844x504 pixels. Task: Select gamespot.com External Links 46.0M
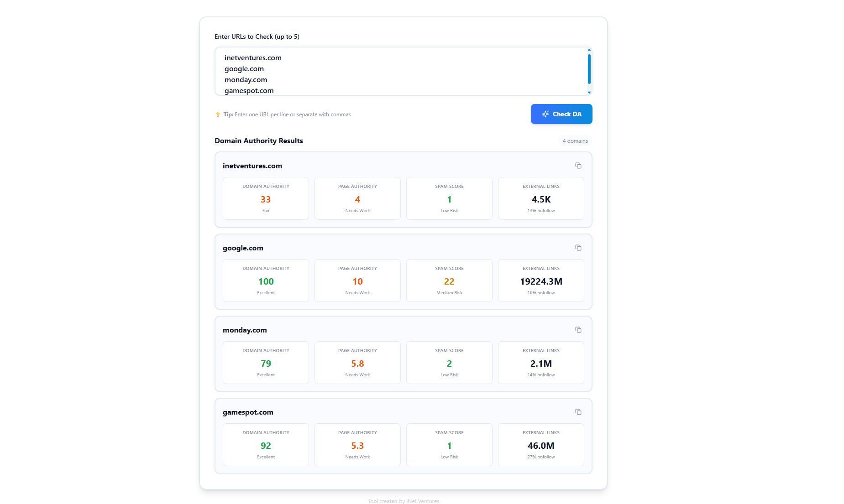[x=541, y=446]
